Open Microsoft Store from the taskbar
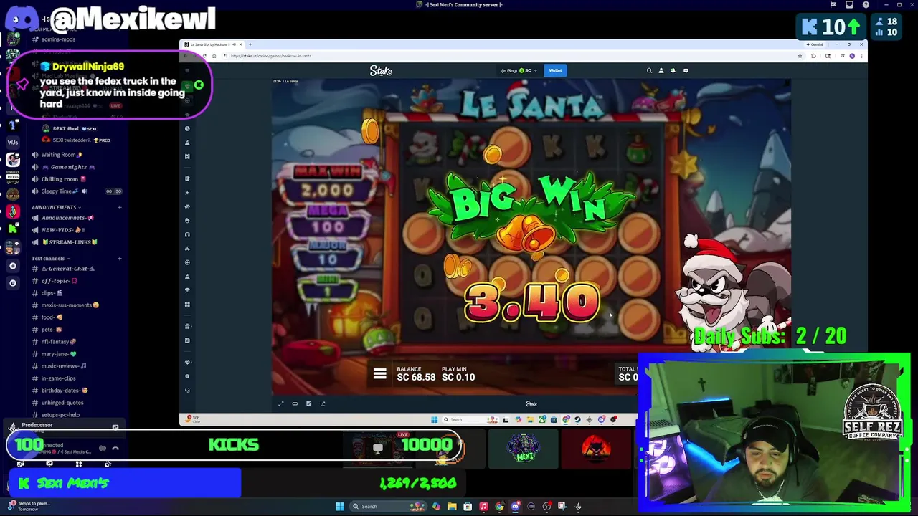 click(x=468, y=506)
